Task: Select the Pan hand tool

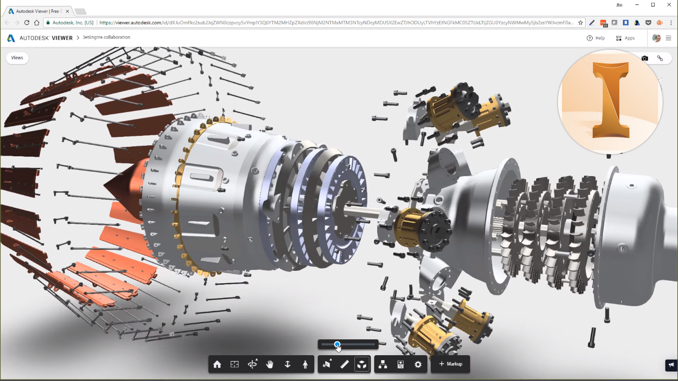Action: [270, 365]
